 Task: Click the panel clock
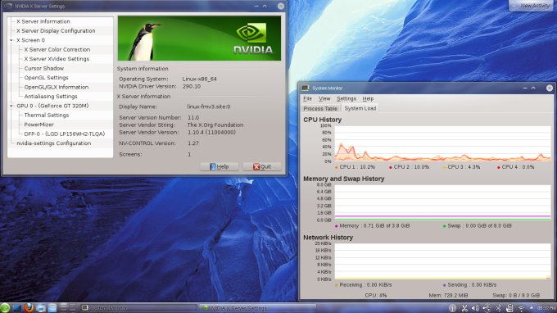pos(546,308)
